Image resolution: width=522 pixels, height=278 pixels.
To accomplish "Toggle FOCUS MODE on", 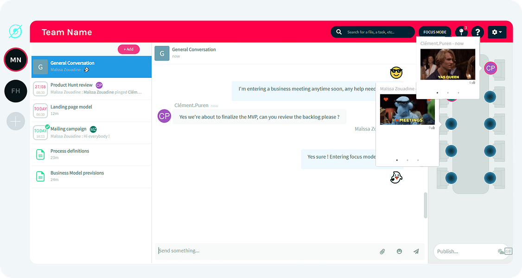I will 435,32.
